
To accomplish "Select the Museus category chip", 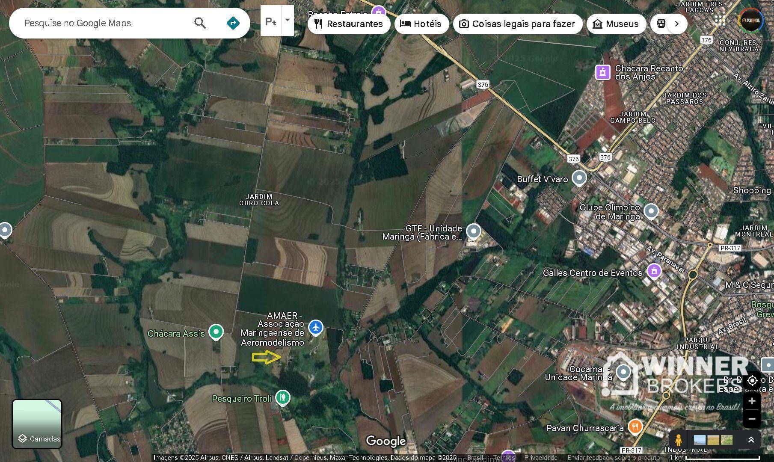I will point(617,24).
